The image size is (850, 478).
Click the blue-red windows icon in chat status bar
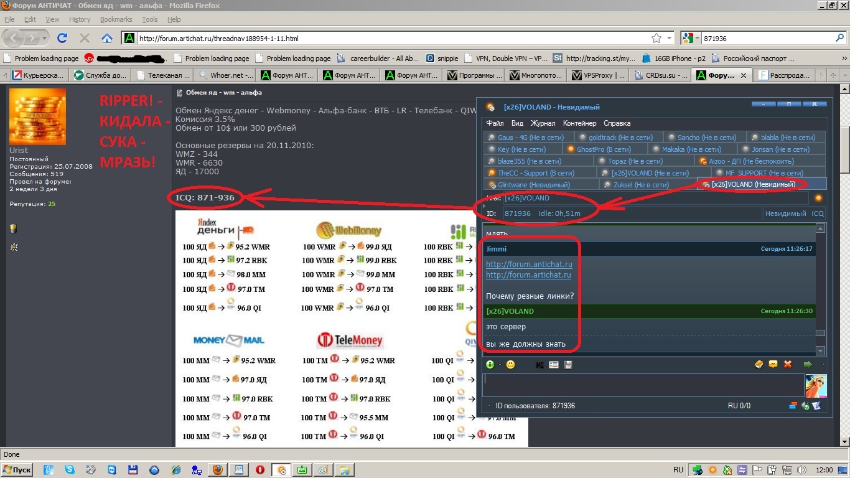coord(793,406)
